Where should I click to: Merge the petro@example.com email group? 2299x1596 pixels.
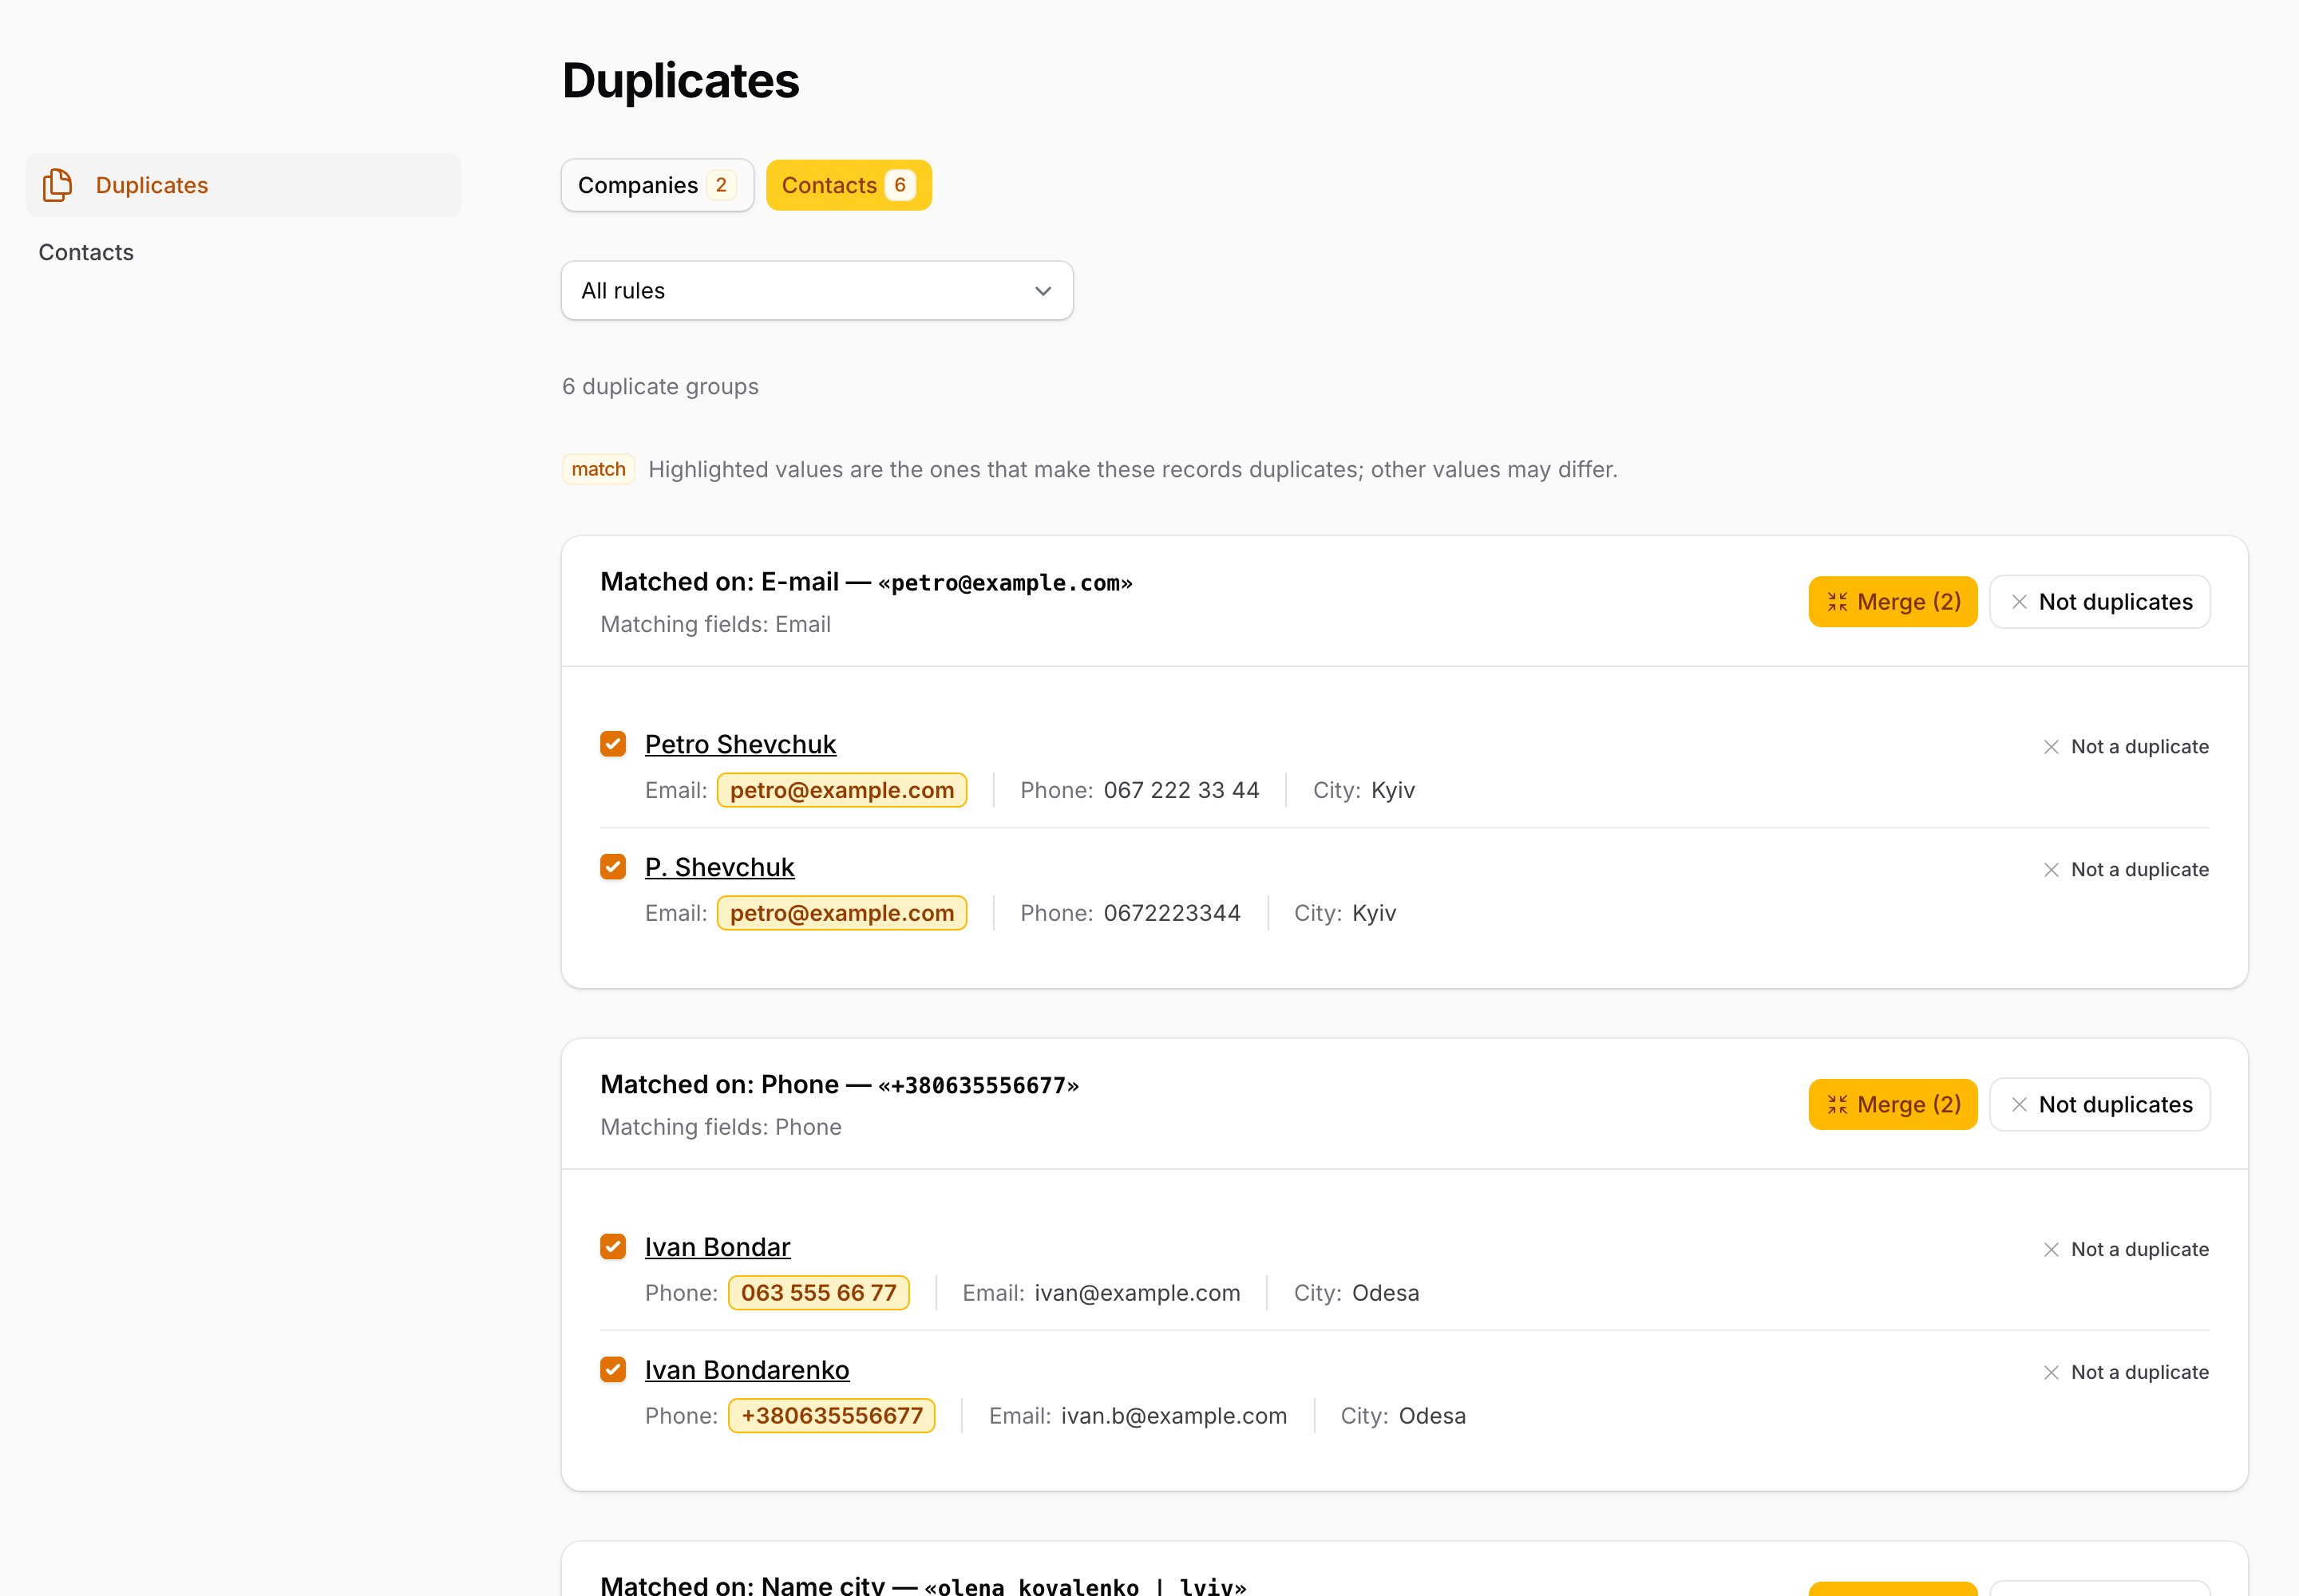pyautogui.click(x=1892, y=602)
